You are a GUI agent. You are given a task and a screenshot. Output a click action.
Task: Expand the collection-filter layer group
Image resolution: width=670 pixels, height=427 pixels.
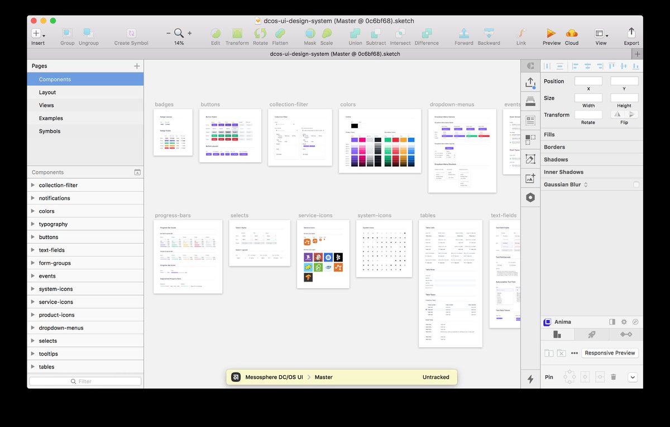(33, 185)
